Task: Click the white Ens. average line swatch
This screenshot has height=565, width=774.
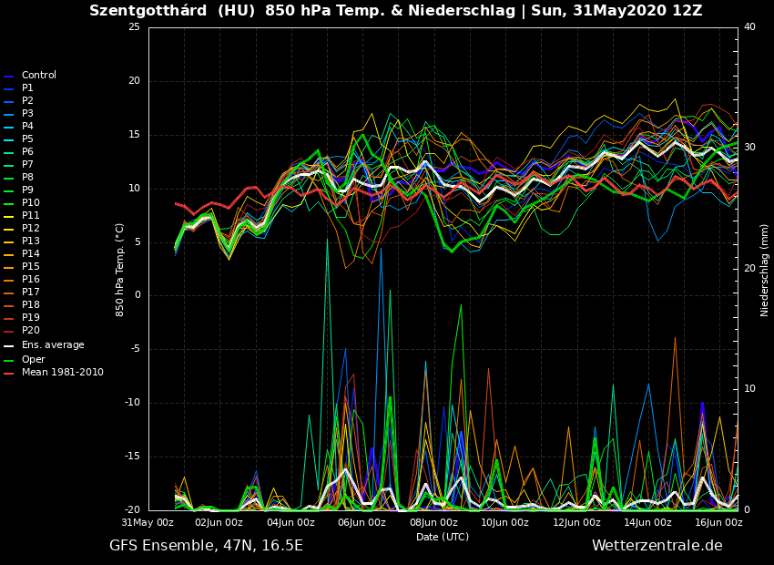Action: [8, 346]
